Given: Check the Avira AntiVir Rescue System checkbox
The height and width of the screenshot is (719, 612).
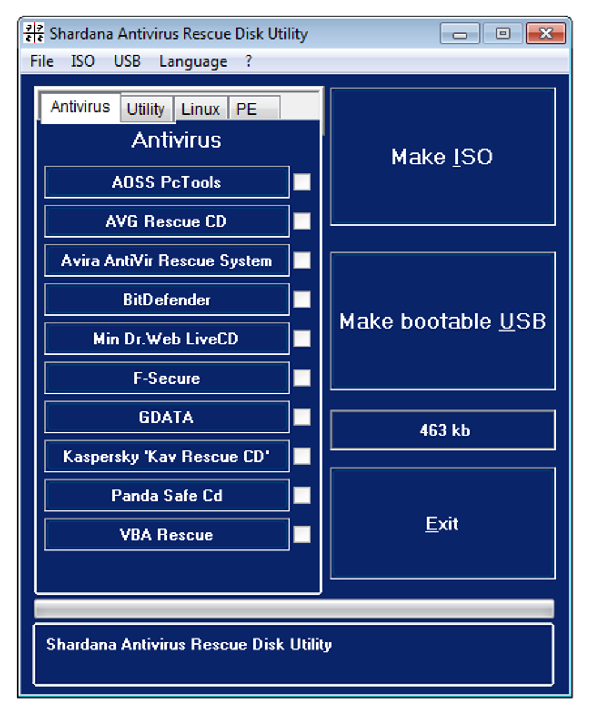Looking at the screenshot, I should click(302, 260).
